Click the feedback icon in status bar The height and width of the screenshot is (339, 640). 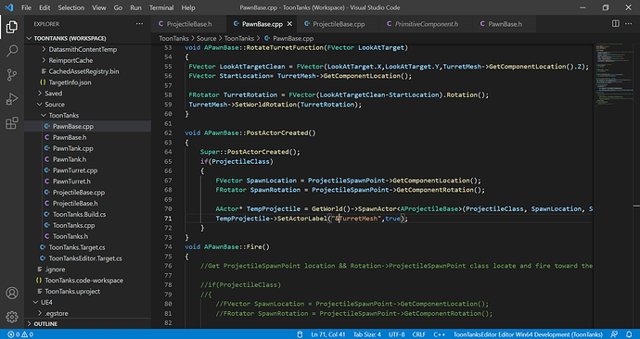tap(614, 334)
